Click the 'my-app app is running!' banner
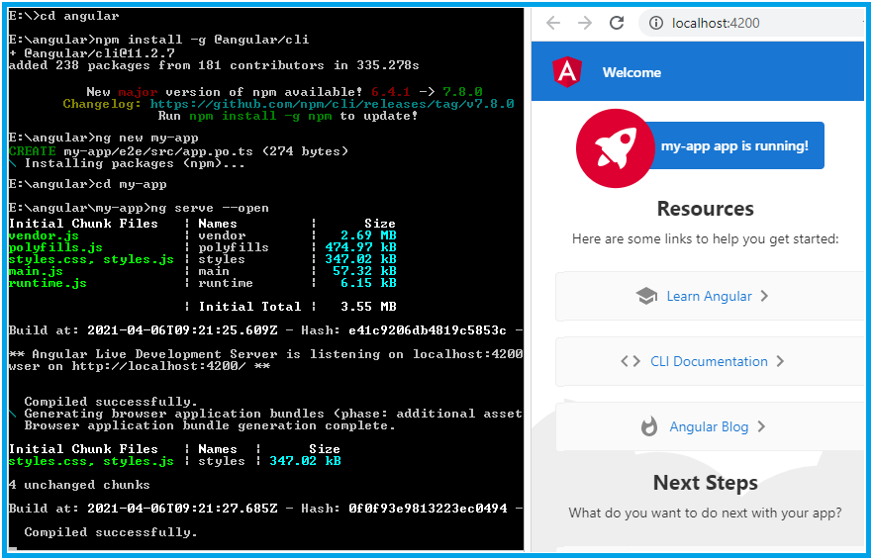 point(733,145)
